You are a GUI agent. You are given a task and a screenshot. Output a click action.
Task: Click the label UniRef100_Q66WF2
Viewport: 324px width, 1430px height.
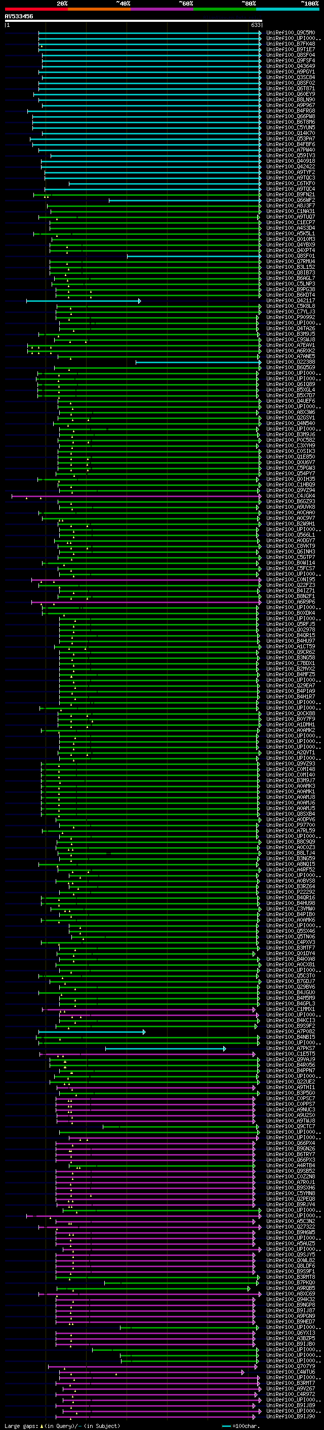[x=291, y=200]
